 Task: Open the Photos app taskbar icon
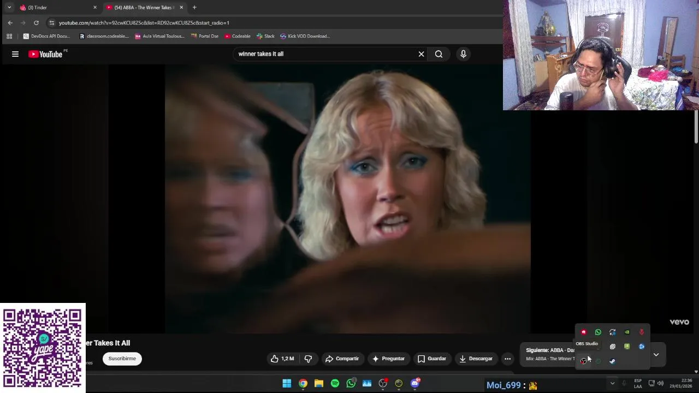367,383
